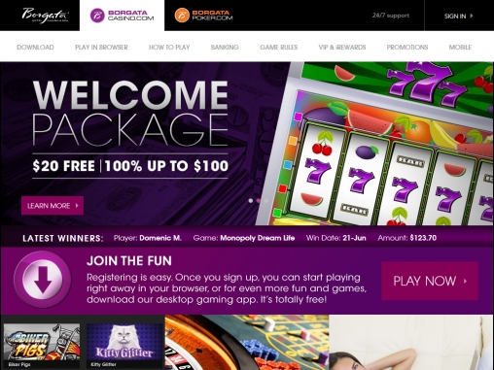Click the Play Now button
494x370 pixels.
pyautogui.click(x=430, y=281)
